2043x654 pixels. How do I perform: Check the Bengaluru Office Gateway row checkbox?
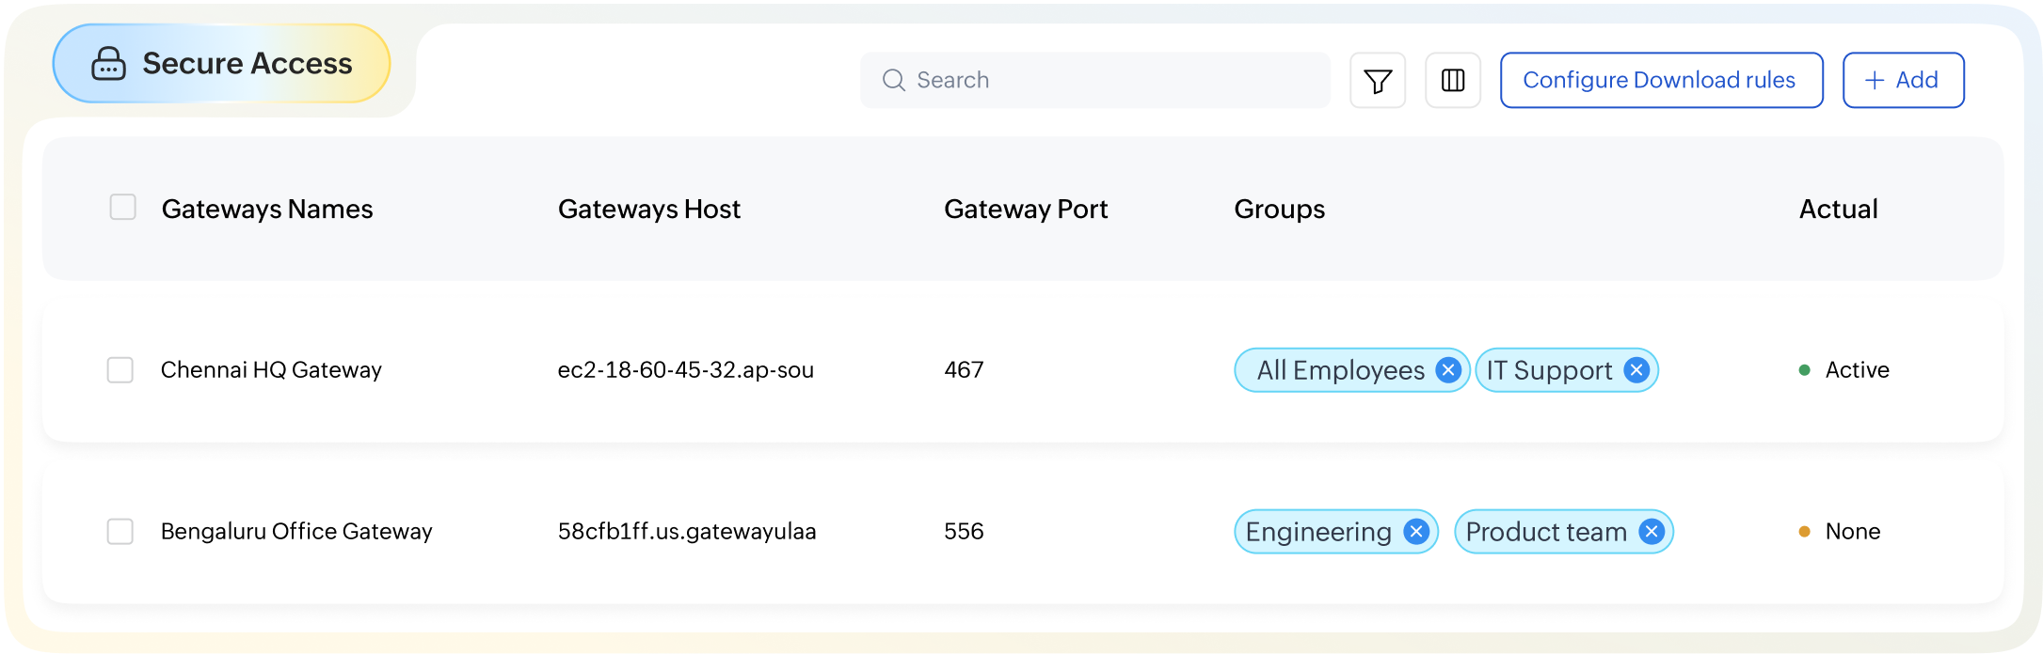click(x=120, y=532)
